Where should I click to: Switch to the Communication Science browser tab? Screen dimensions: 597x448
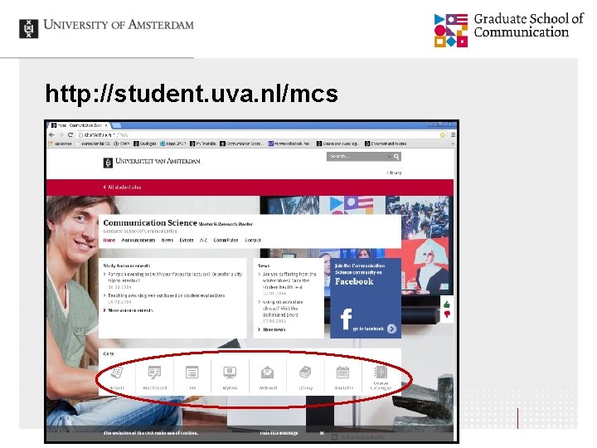(x=80, y=125)
